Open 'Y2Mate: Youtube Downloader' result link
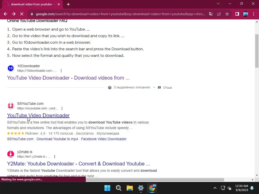The image size is (259, 194). (x=79, y=164)
